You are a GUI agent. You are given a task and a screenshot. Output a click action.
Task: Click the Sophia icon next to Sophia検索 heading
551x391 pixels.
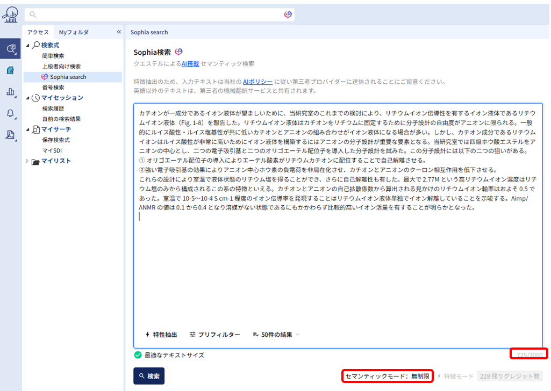179,52
